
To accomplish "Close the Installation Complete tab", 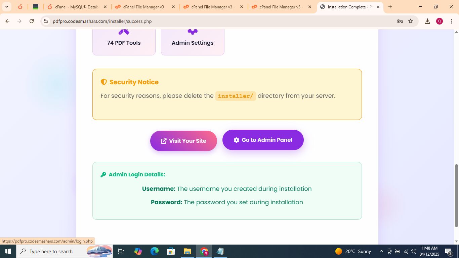I will (378, 7).
